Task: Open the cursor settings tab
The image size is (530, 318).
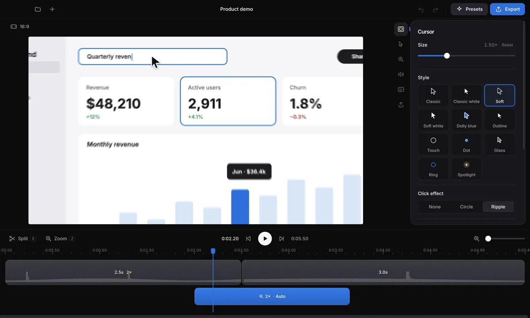Action: 401,44
